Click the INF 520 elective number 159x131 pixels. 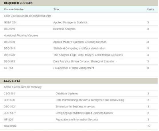[8, 120]
